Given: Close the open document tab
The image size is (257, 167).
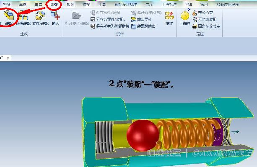Looking at the screenshot, I should pyautogui.click(x=8, y=58).
